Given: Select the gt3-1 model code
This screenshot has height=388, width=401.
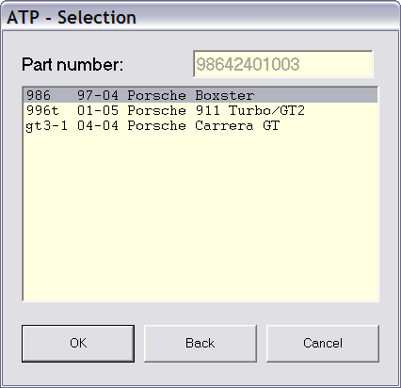Looking at the screenshot, I should [x=46, y=126].
